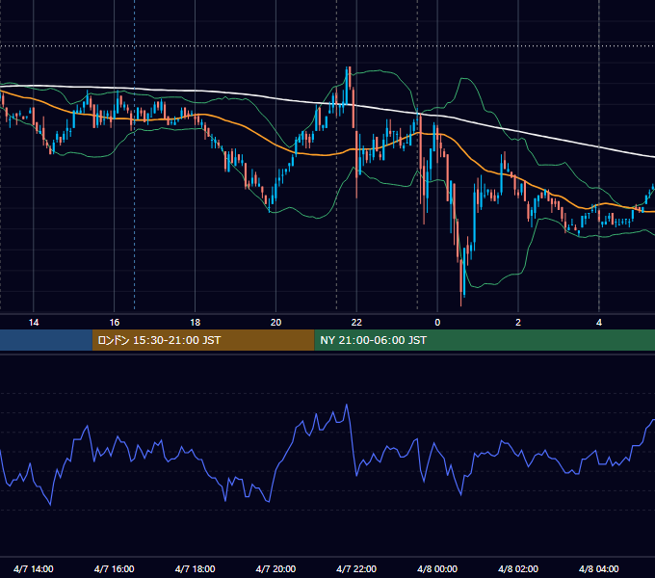Click the 4/7 20:00 date label
The width and height of the screenshot is (655, 578).
[275, 568]
